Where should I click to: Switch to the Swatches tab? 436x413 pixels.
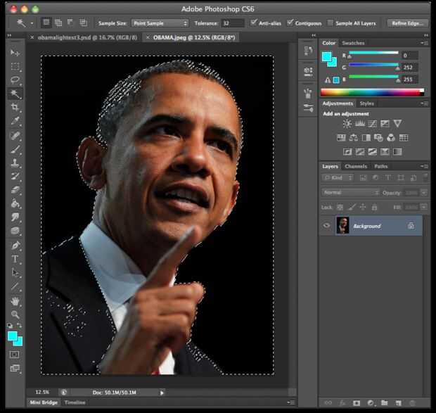[353, 43]
